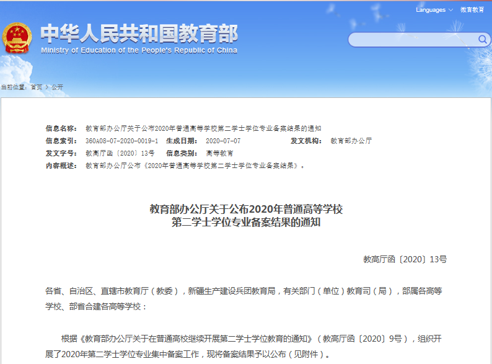Image resolution: width=492 pixels, height=364 pixels.
Task: Click the 内容概述 summary text
Action: pos(195,166)
